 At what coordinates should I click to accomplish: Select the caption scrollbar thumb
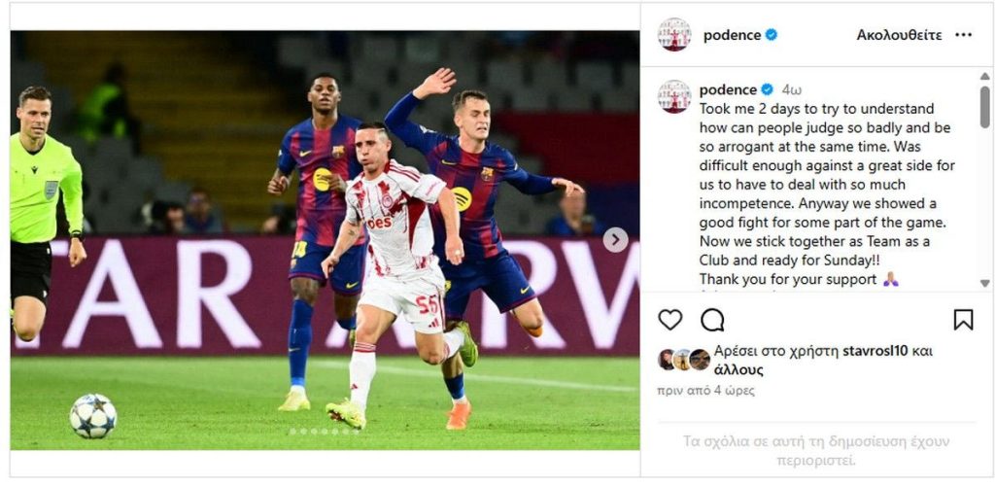[x=984, y=107]
